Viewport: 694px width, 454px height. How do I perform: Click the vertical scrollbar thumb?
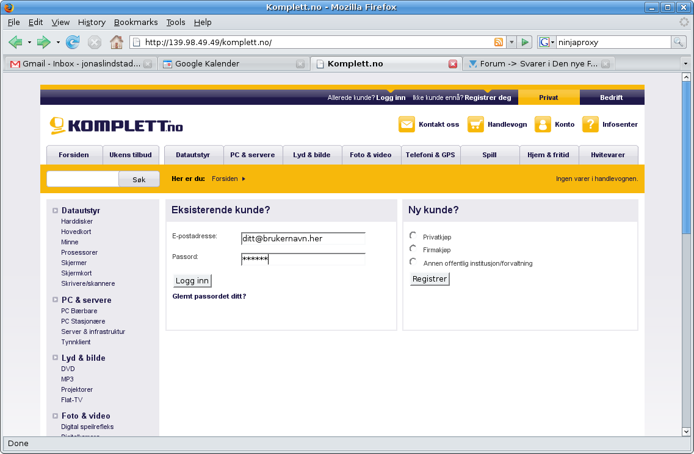point(687,158)
